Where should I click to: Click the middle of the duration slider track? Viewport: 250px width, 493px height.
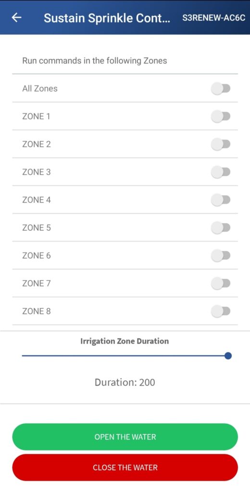click(125, 356)
